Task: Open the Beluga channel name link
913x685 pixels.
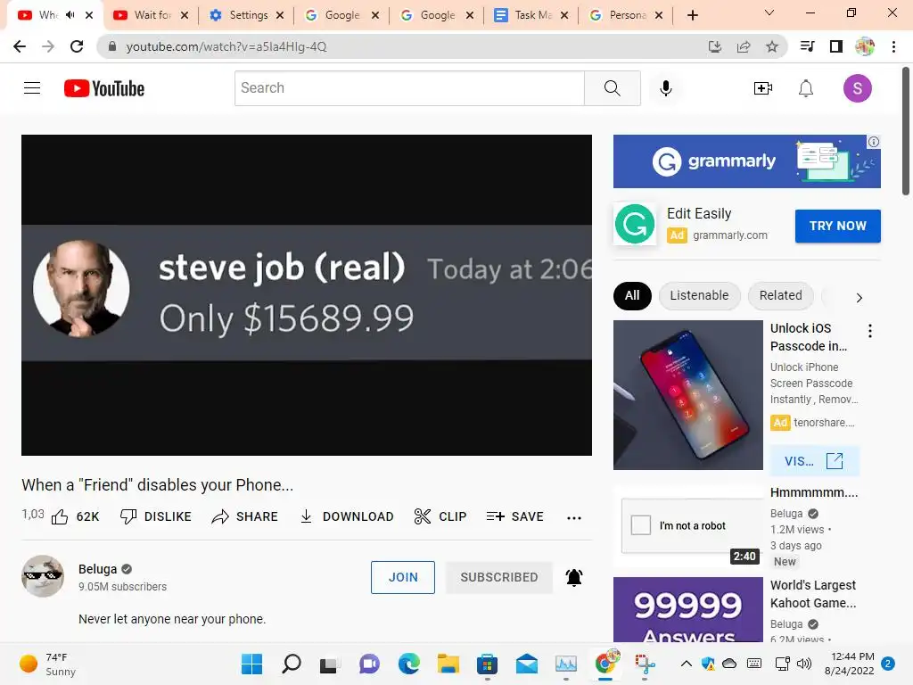Action: coord(98,569)
